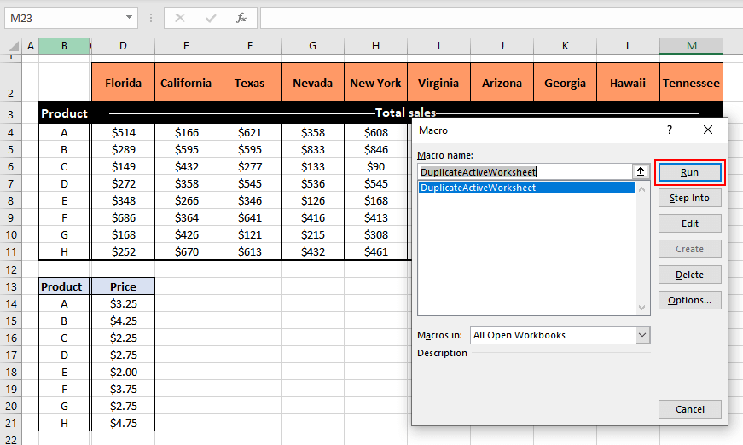Click price cell $4.75

pos(123,423)
